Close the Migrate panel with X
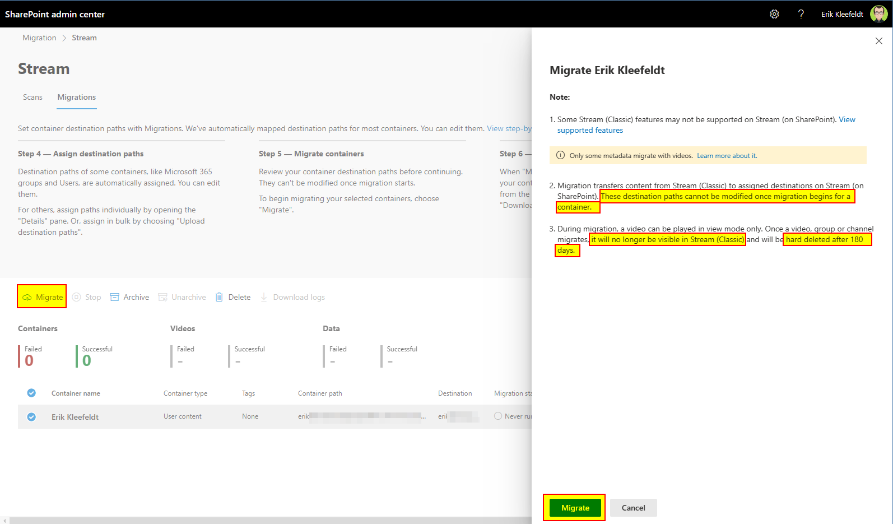The image size is (893, 524). pyautogui.click(x=878, y=41)
